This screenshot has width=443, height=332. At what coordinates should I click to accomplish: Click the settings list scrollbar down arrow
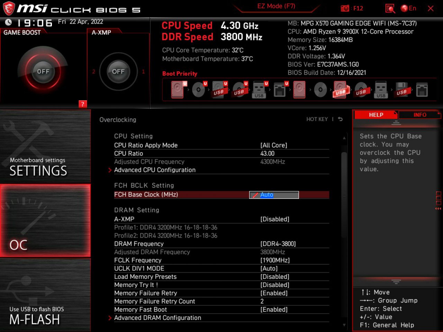pyautogui.click(x=344, y=325)
